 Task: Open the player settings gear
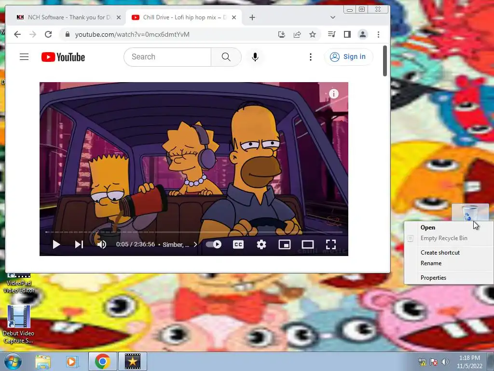261,244
